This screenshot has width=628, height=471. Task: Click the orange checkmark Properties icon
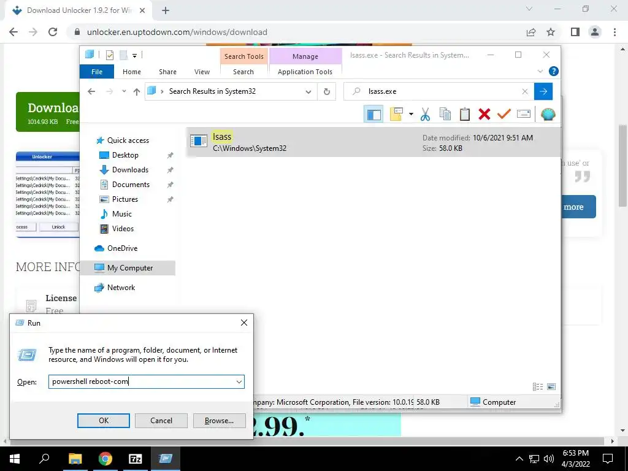[x=504, y=115]
